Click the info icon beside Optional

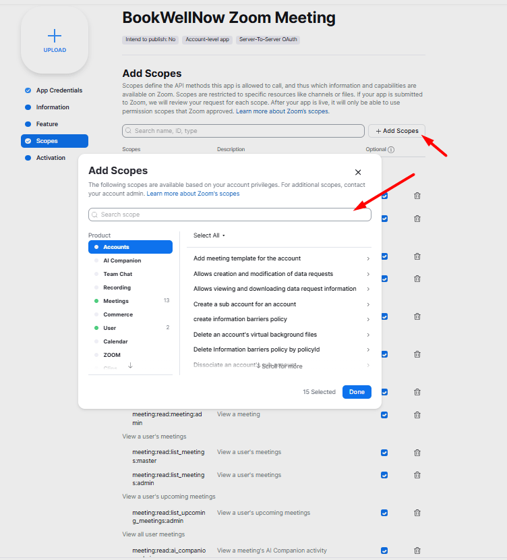tap(391, 150)
